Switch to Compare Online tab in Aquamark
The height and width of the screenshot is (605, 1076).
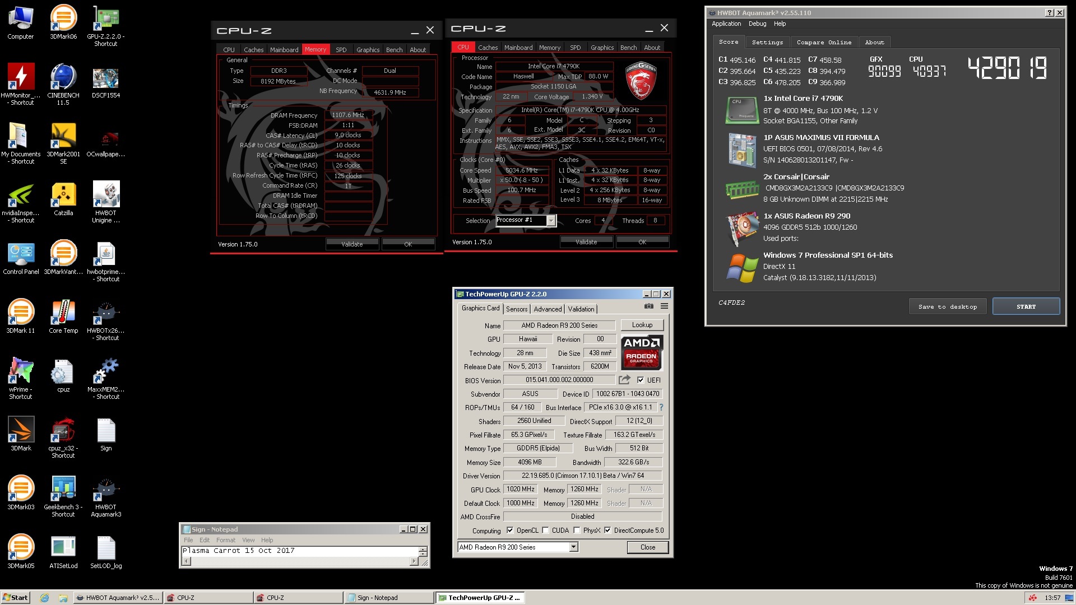click(x=824, y=42)
